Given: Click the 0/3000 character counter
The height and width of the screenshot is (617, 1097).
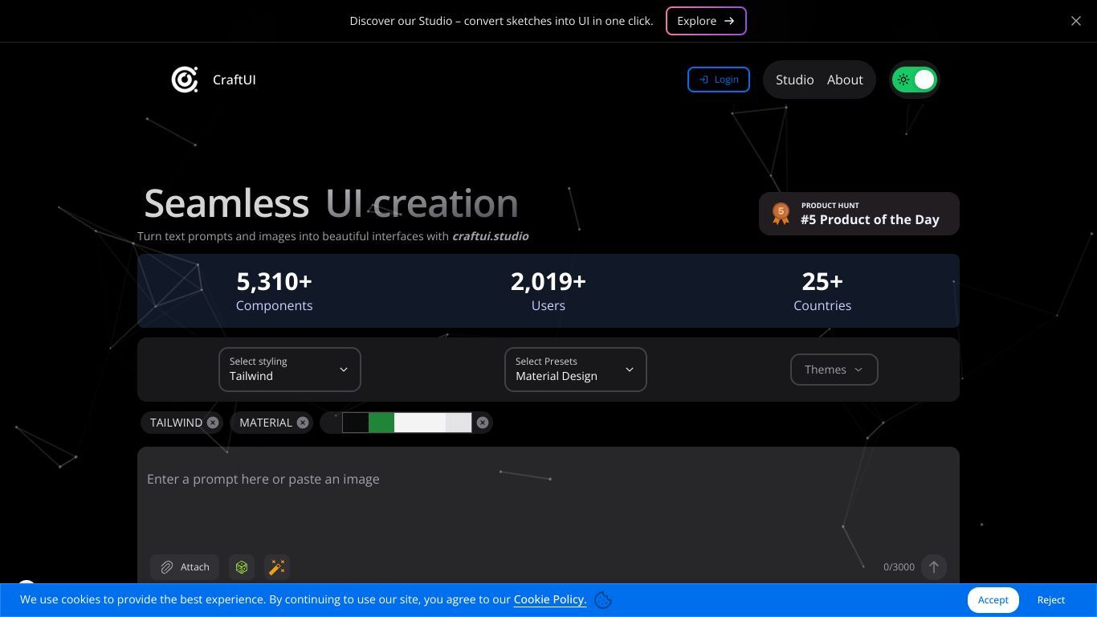Looking at the screenshot, I should [x=899, y=567].
